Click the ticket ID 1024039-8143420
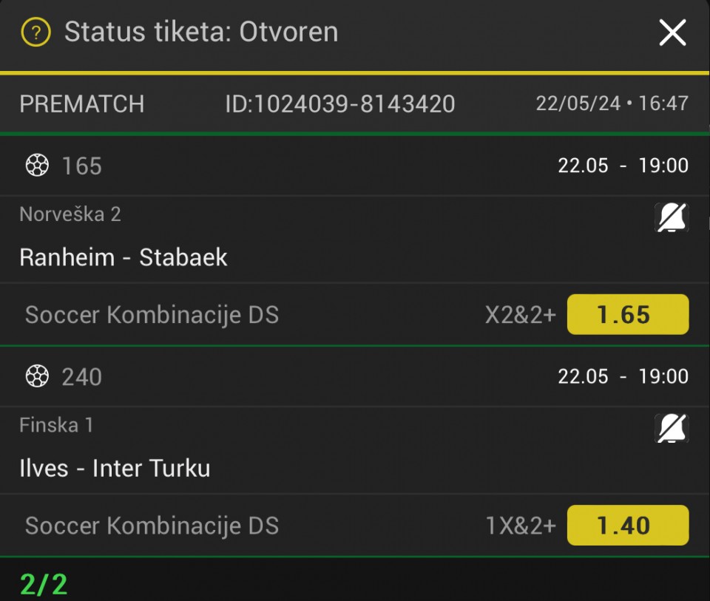The height and width of the screenshot is (601, 710). tap(339, 104)
